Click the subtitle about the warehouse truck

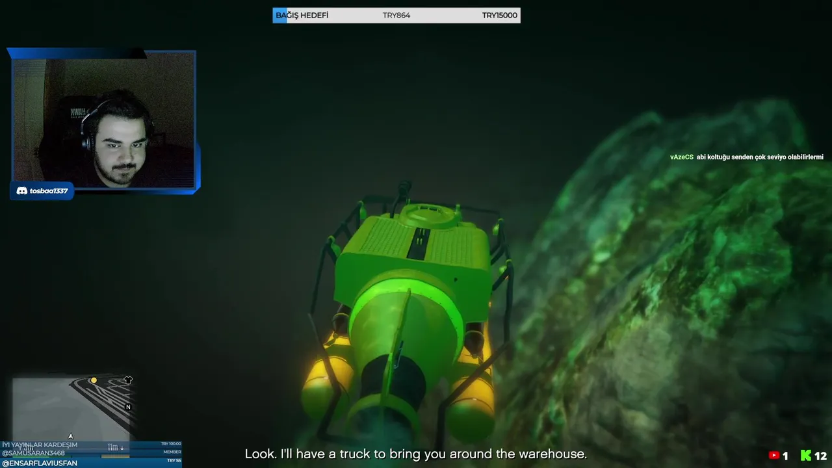click(416, 454)
